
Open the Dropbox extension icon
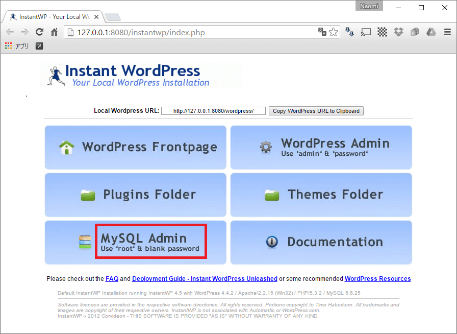398,32
